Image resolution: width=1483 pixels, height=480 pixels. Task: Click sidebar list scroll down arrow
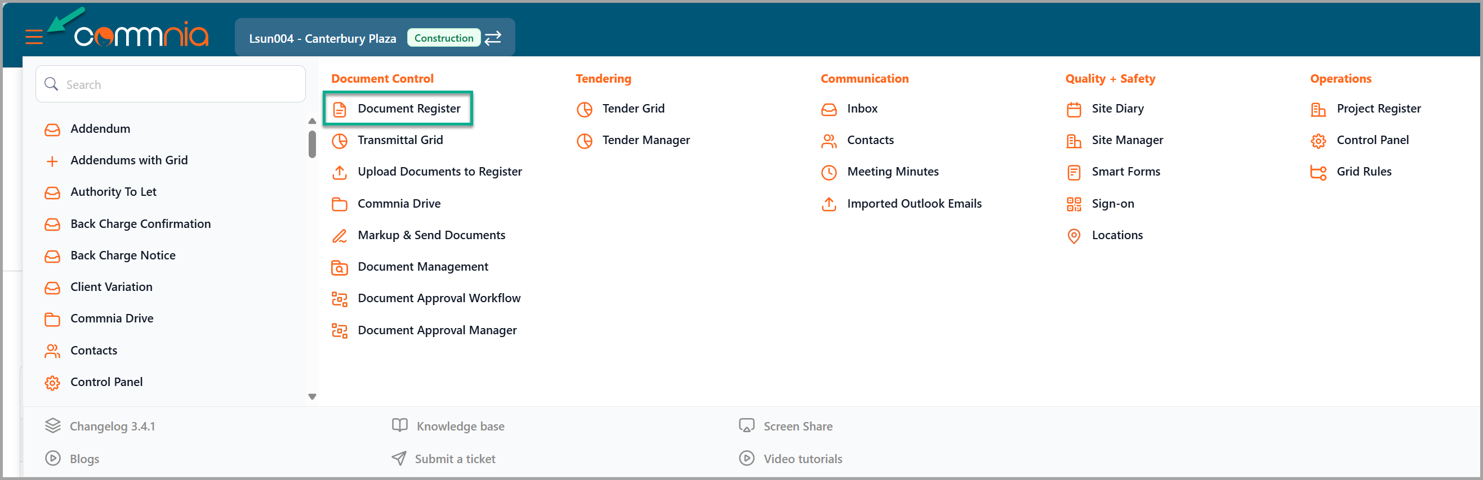point(312,397)
